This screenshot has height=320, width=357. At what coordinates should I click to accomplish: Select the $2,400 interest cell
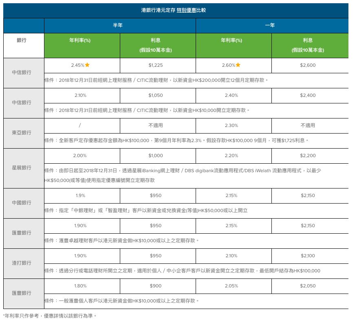310,96
